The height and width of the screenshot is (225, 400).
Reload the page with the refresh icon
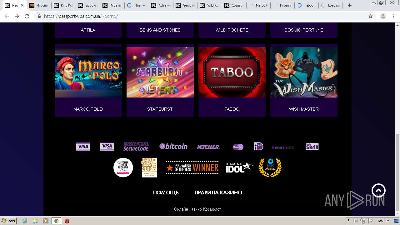click(x=27, y=16)
